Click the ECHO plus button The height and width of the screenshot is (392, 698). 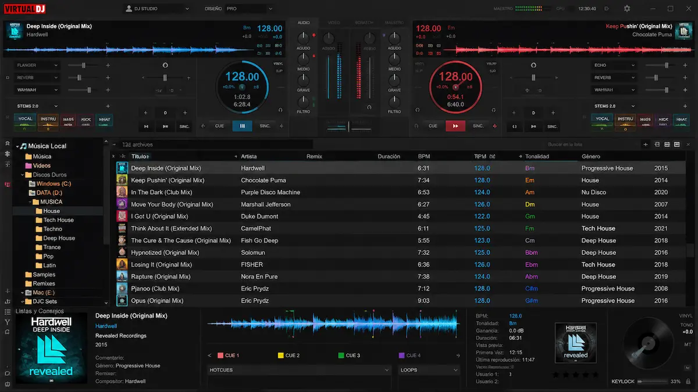point(685,65)
